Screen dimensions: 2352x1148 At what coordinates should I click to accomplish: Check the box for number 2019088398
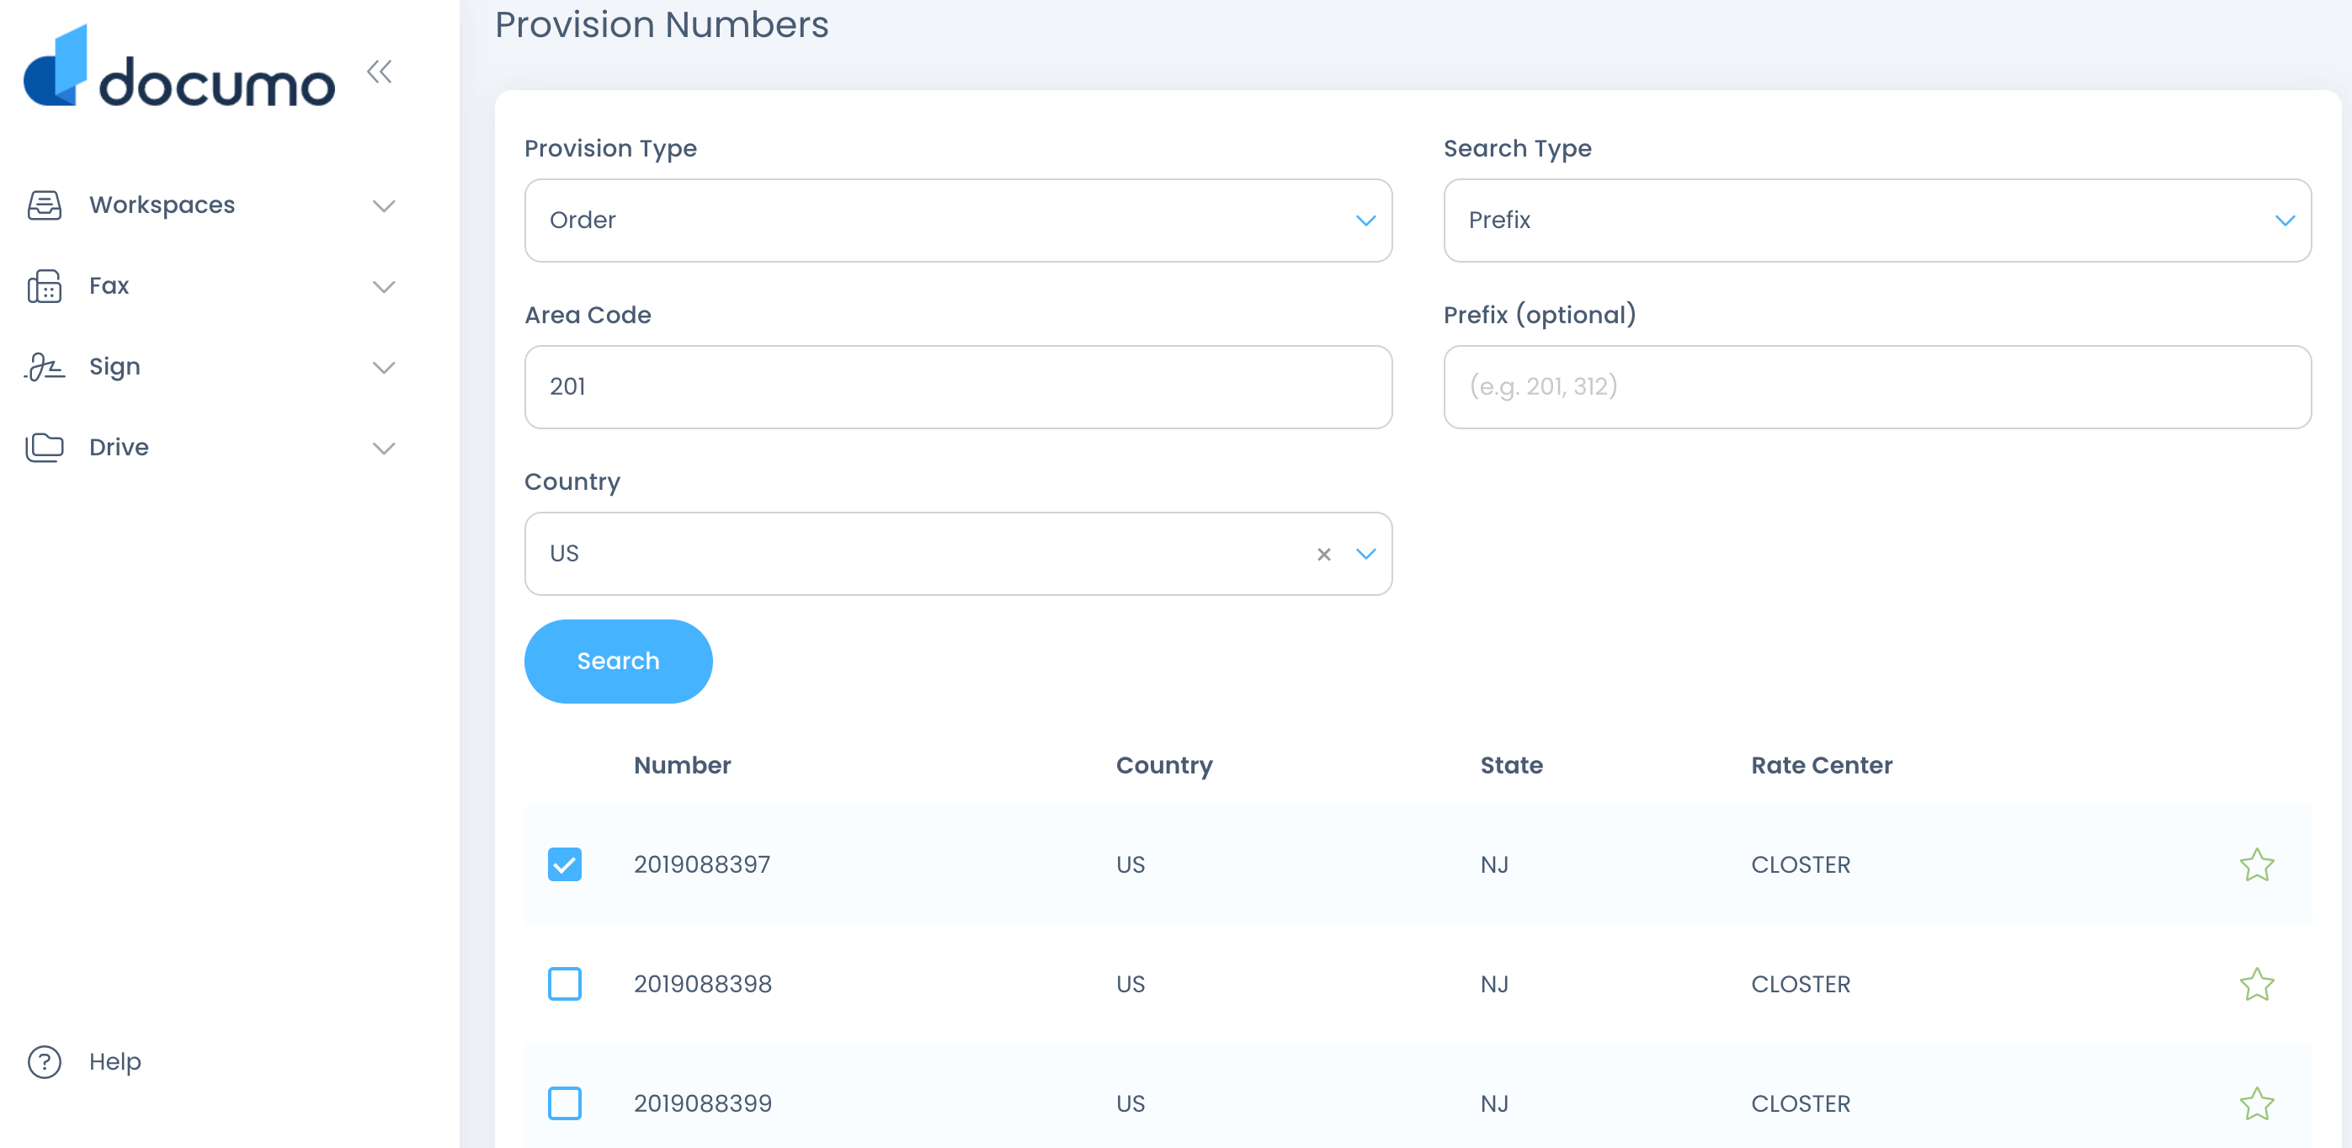click(565, 984)
